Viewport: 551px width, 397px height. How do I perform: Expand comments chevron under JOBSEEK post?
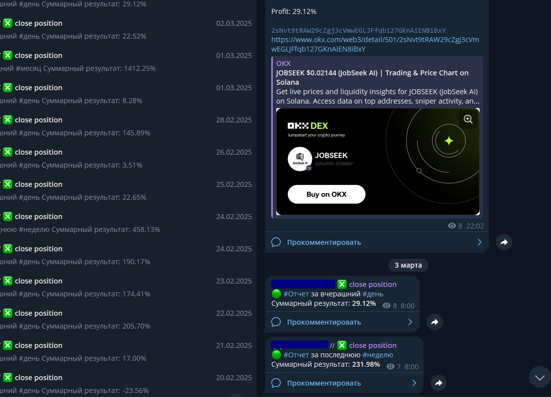480,242
